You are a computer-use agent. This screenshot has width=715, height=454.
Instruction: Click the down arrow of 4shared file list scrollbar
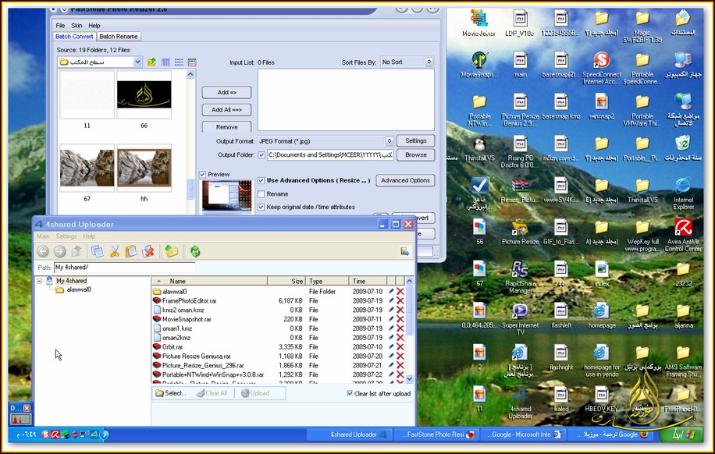pos(409,379)
